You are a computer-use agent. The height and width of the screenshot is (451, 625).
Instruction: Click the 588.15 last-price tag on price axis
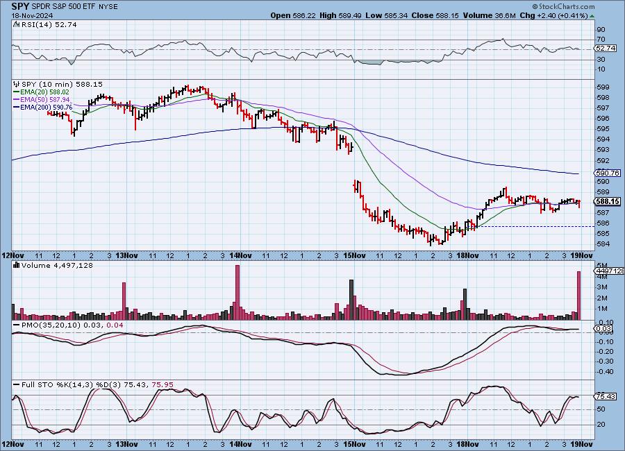click(608, 202)
